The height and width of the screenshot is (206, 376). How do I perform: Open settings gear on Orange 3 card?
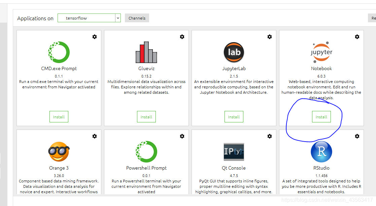pos(95,136)
